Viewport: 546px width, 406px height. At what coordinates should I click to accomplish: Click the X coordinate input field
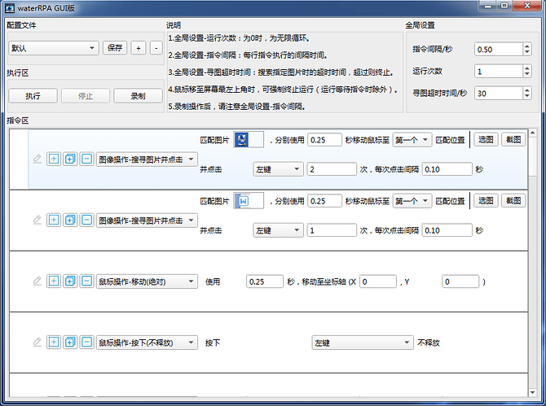[x=377, y=282]
